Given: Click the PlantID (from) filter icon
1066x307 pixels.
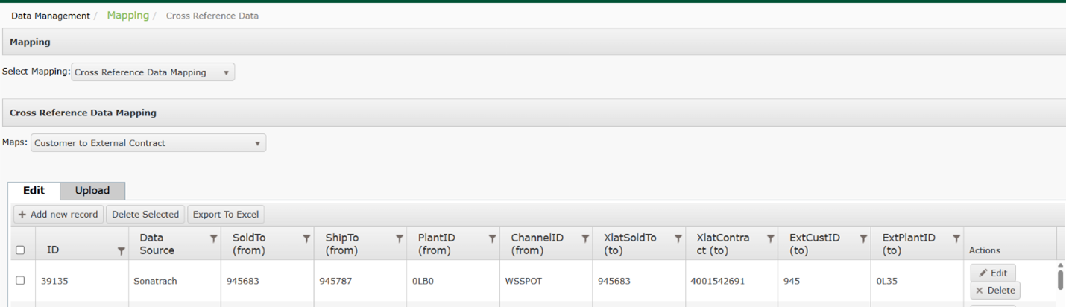Looking at the screenshot, I should point(492,238).
